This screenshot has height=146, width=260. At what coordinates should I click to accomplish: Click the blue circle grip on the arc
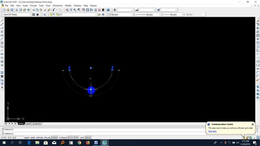[x=91, y=90]
